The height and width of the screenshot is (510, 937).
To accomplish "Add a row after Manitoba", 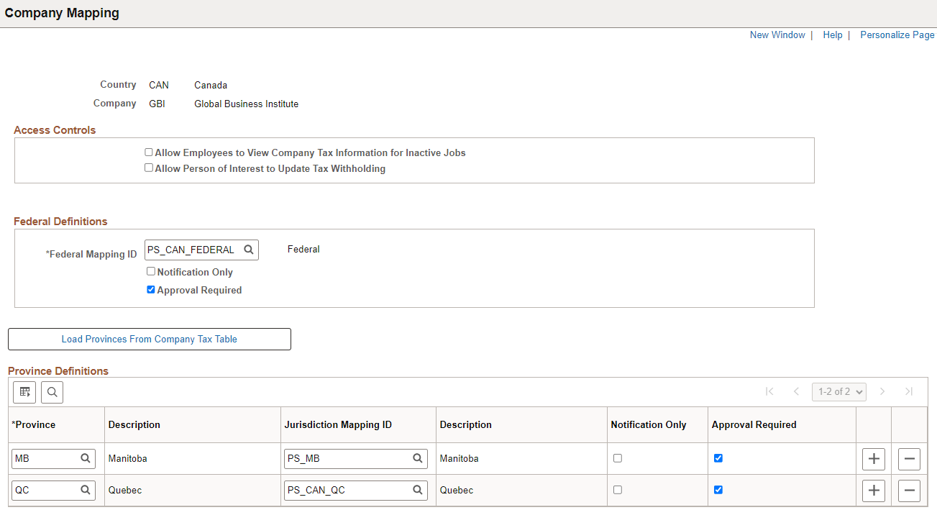I will pyautogui.click(x=873, y=458).
